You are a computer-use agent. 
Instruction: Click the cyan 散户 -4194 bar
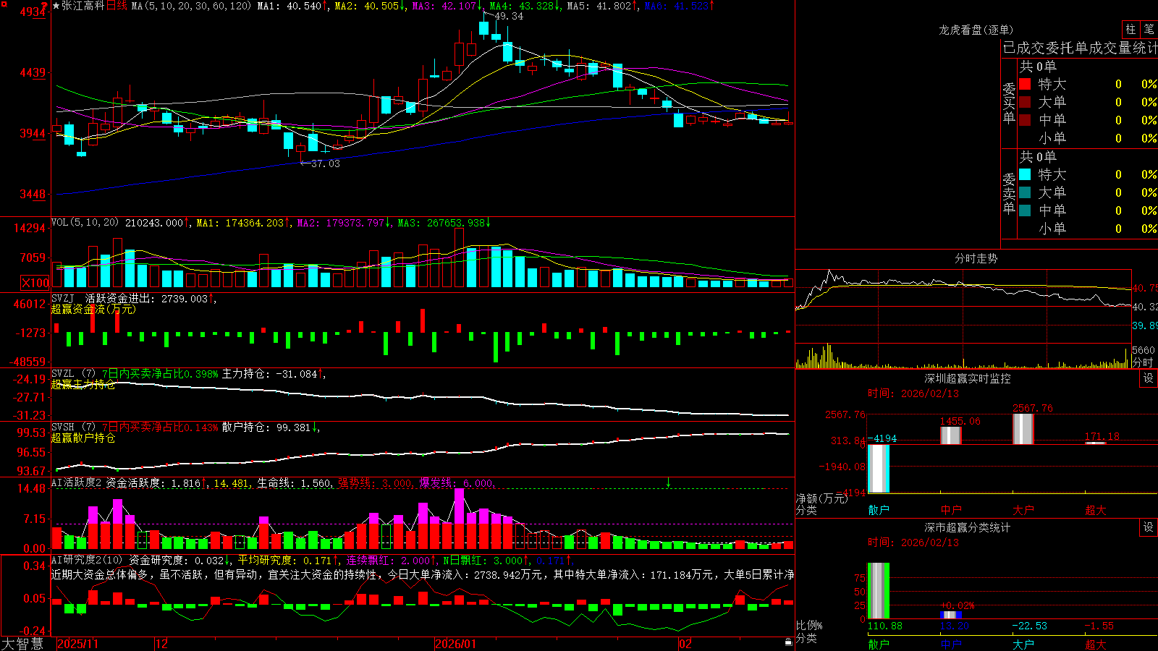(x=879, y=468)
